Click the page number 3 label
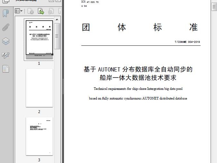217x163 pixels. click(39, 160)
